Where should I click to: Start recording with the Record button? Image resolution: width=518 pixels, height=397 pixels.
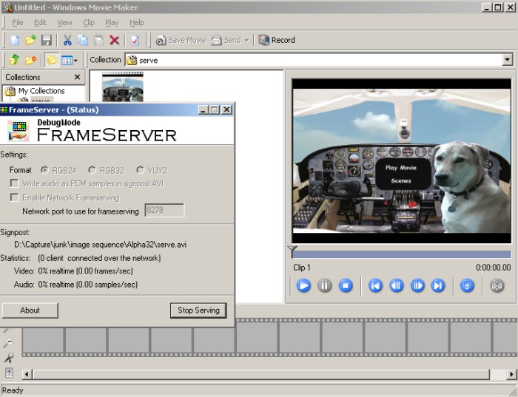pyautogui.click(x=277, y=40)
